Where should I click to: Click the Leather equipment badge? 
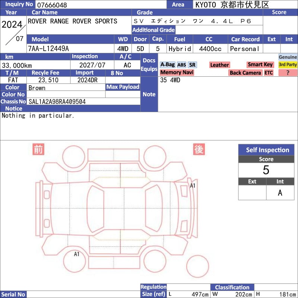tap(219, 65)
